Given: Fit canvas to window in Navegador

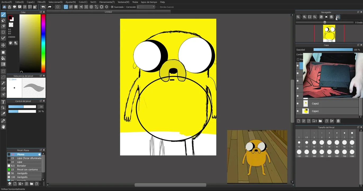Looking at the screenshot, I should click(x=310, y=17).
